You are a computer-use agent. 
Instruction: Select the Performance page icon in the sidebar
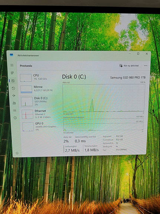coord(13,81)
